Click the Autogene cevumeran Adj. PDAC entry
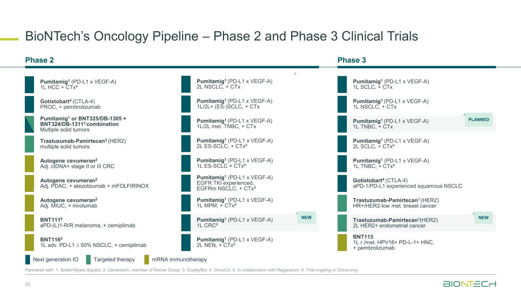Viewport: 521px width, 293px height. pos(94,183)
